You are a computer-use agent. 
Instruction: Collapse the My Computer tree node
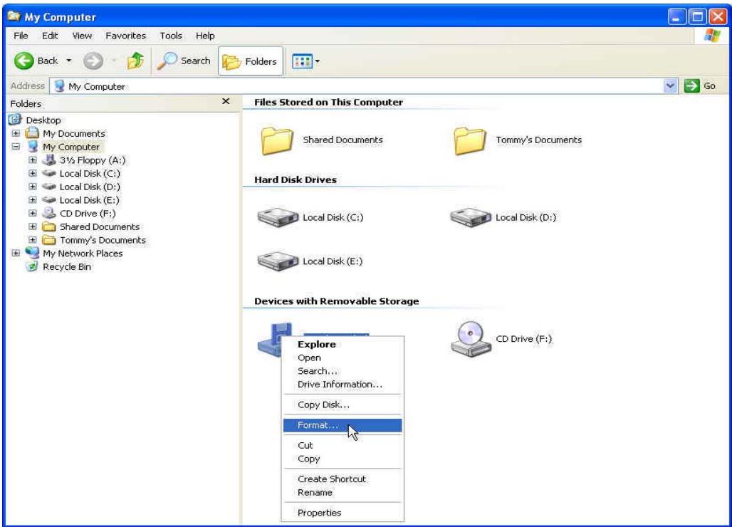16,147
